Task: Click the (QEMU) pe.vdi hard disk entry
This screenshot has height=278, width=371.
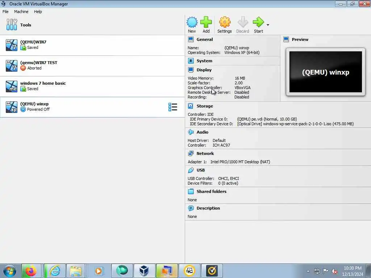Action: (267, 119)
